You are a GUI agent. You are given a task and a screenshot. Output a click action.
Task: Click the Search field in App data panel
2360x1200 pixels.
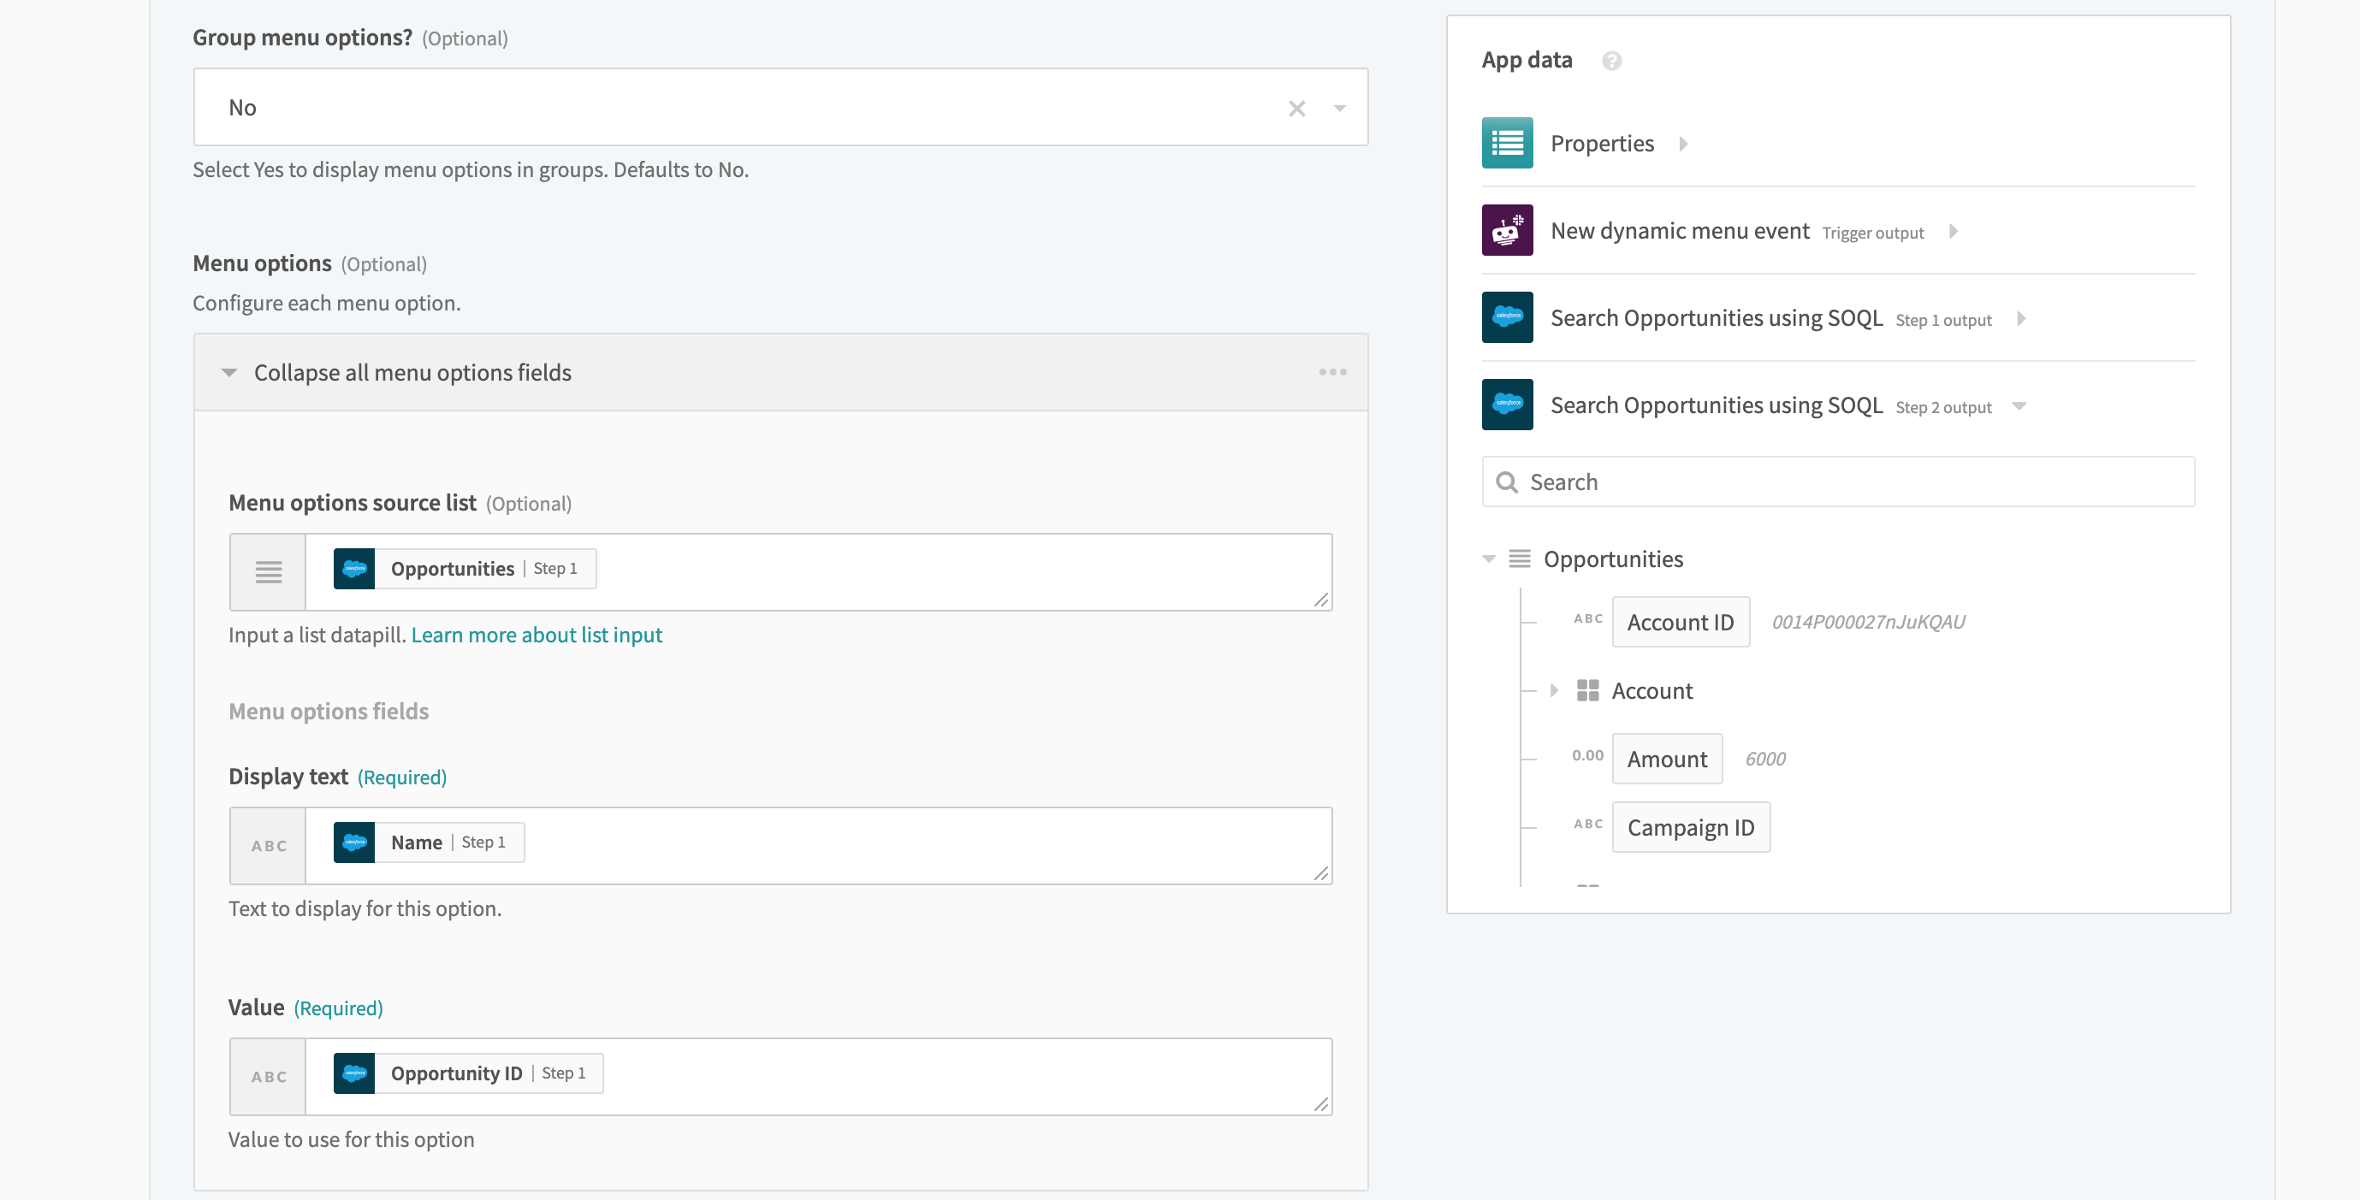click(x=1836, y=481)
